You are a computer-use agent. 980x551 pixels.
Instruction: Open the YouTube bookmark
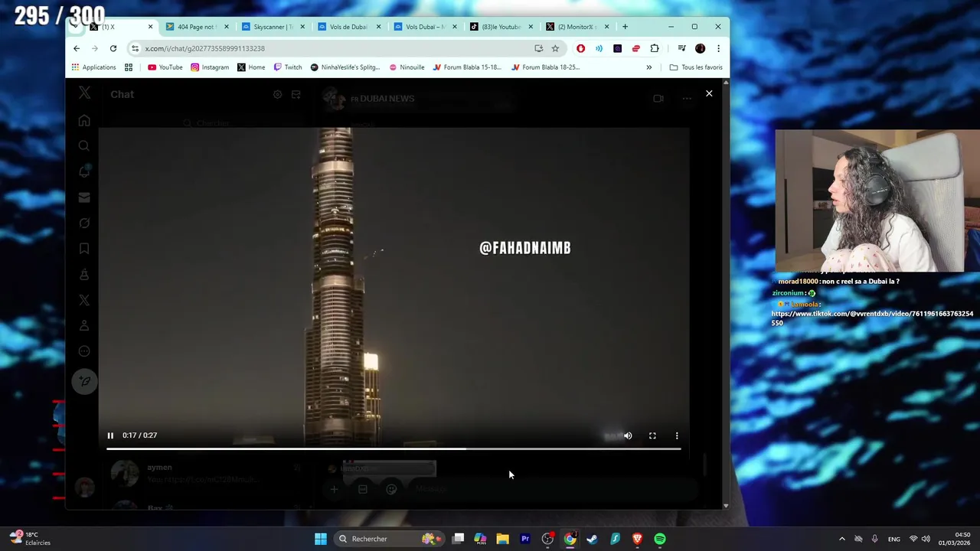point(165,67)
